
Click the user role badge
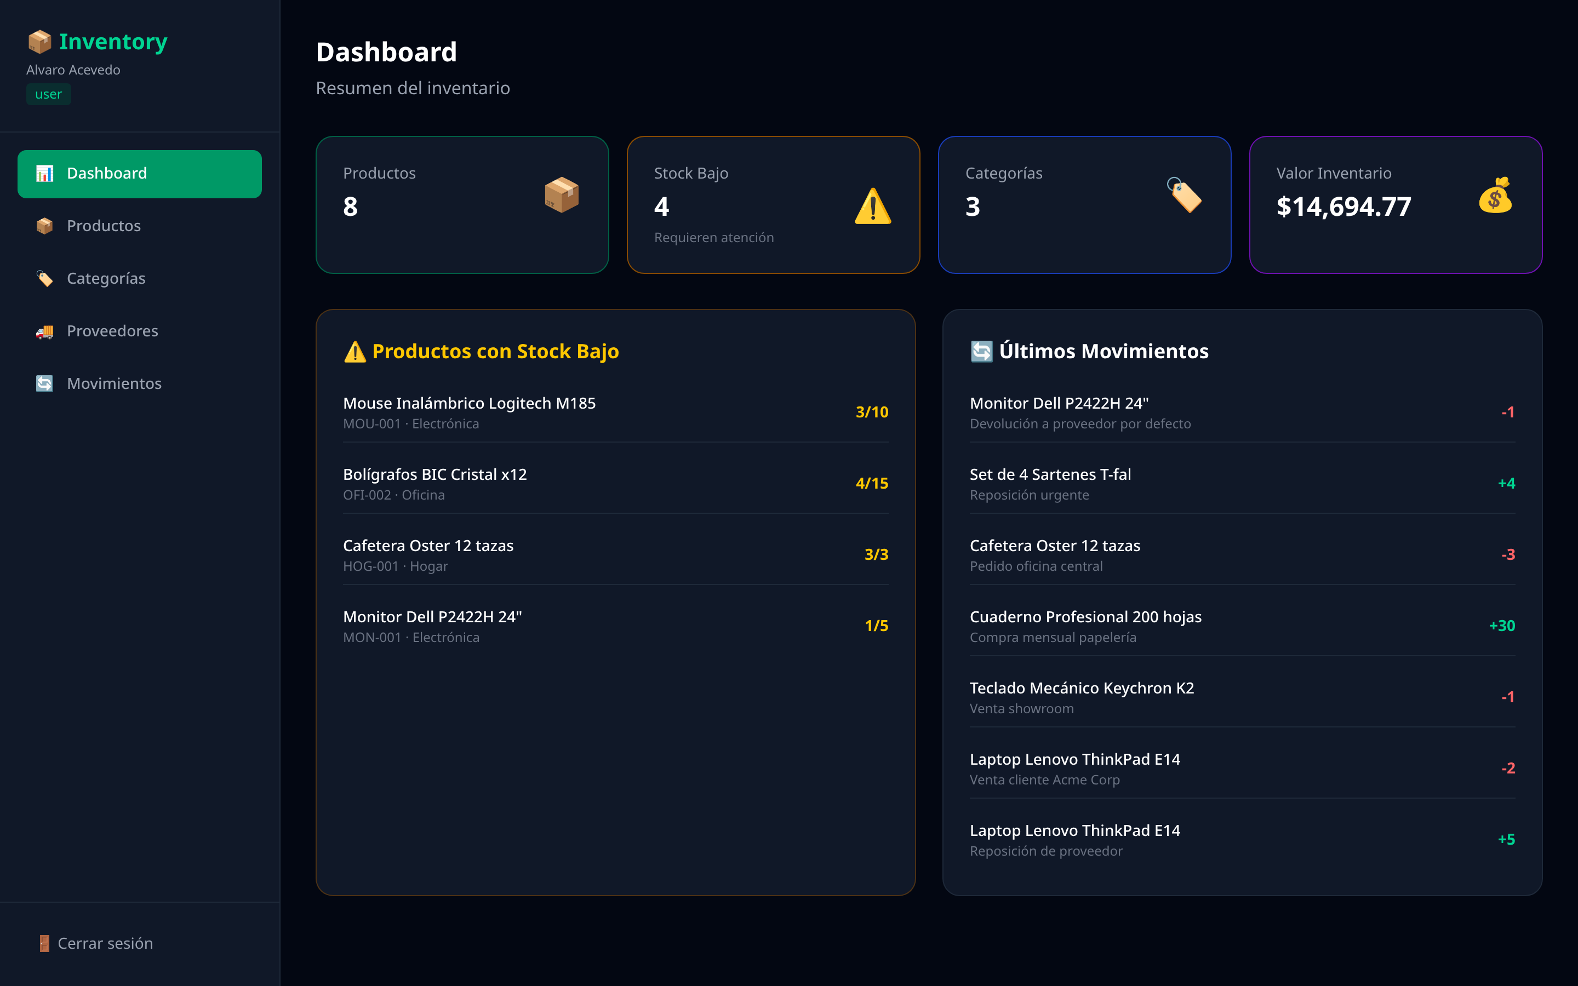pos(48,95)
